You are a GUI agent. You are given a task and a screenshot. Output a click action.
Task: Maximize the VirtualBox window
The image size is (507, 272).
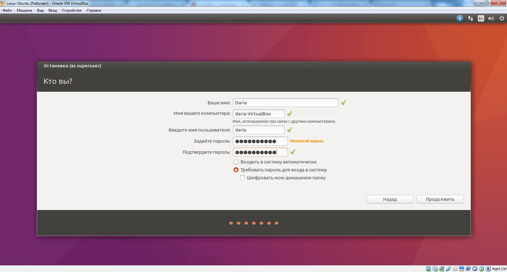pos(486,3)
